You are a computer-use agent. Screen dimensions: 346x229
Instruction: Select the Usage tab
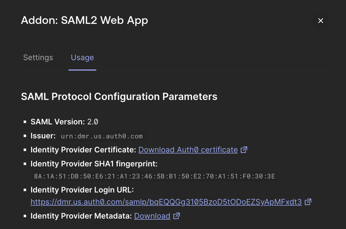(82, 57)
